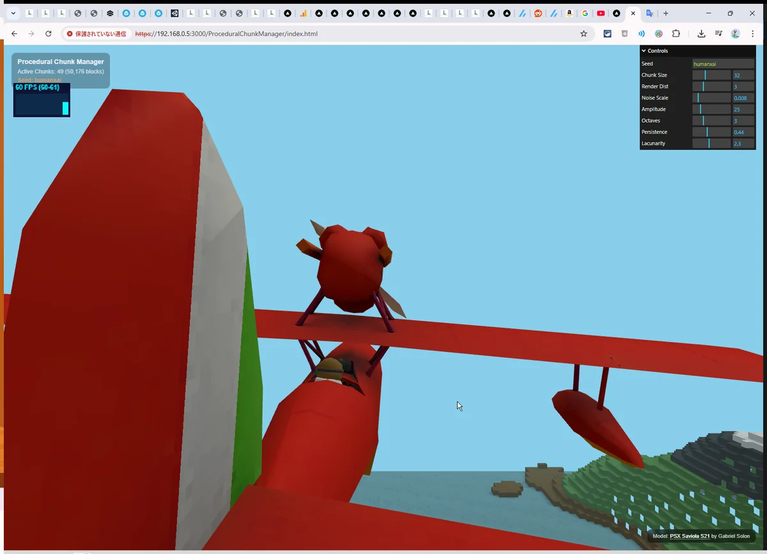
Task: Click the Persistence slider track
Action: click(x=711, y=132)
